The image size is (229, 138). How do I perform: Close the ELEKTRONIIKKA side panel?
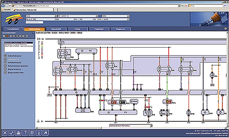[x=33, y=33]
